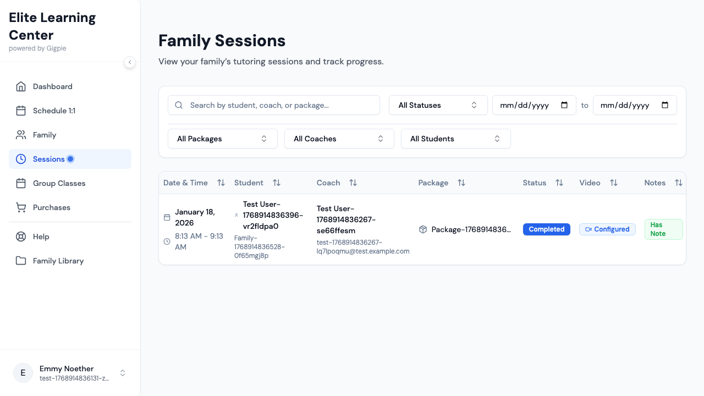Toggle sorting on the Status column
The height and width of the screenshot is (396, 704).
(x=559, y=183)
